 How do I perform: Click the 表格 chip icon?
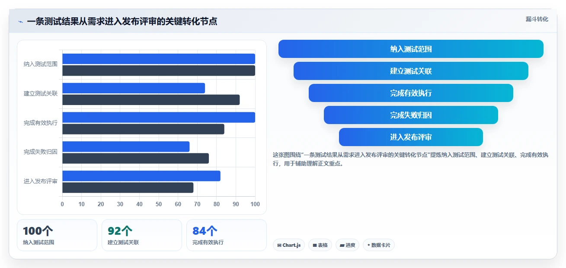pos(315,245)
